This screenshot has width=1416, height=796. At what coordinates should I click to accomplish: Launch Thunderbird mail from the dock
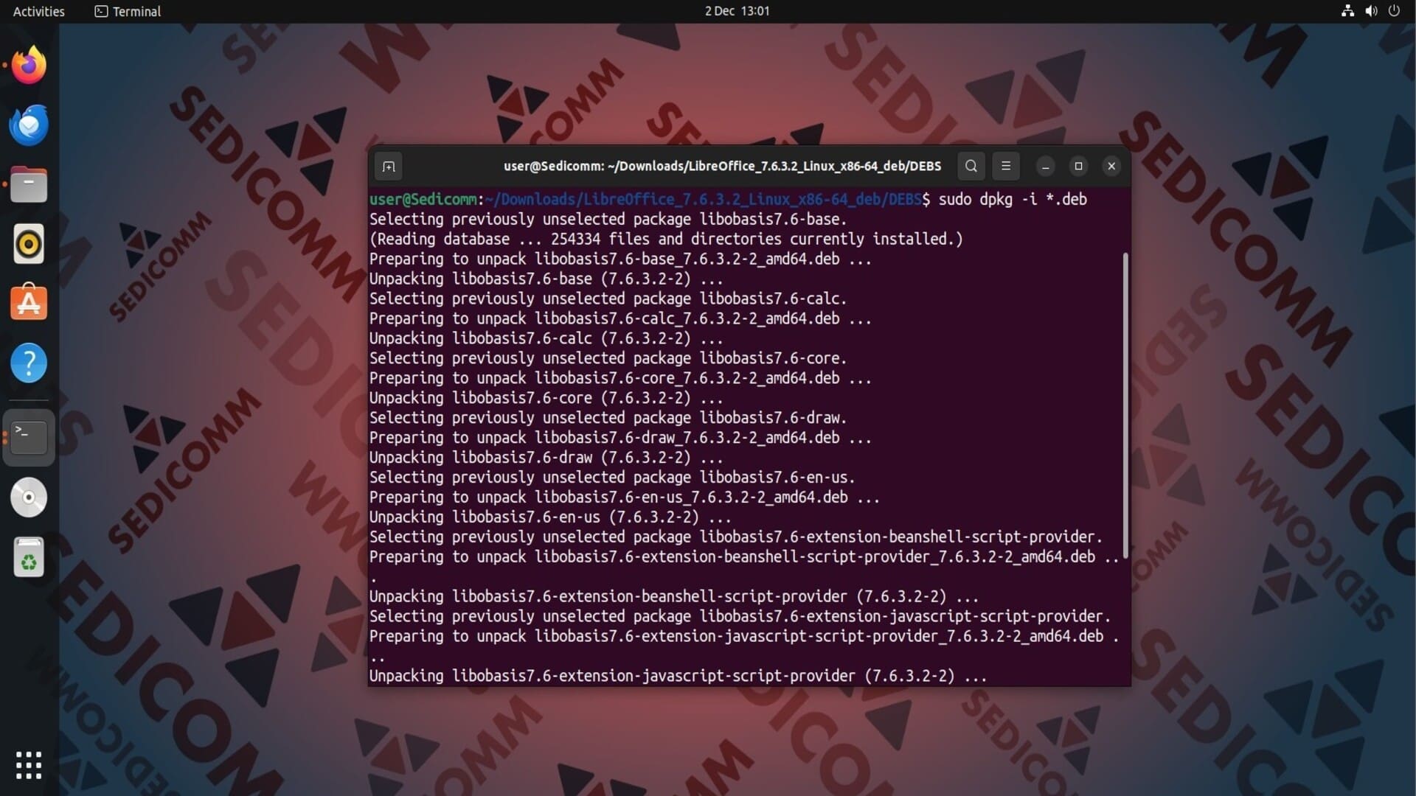[x=29, y=125]
